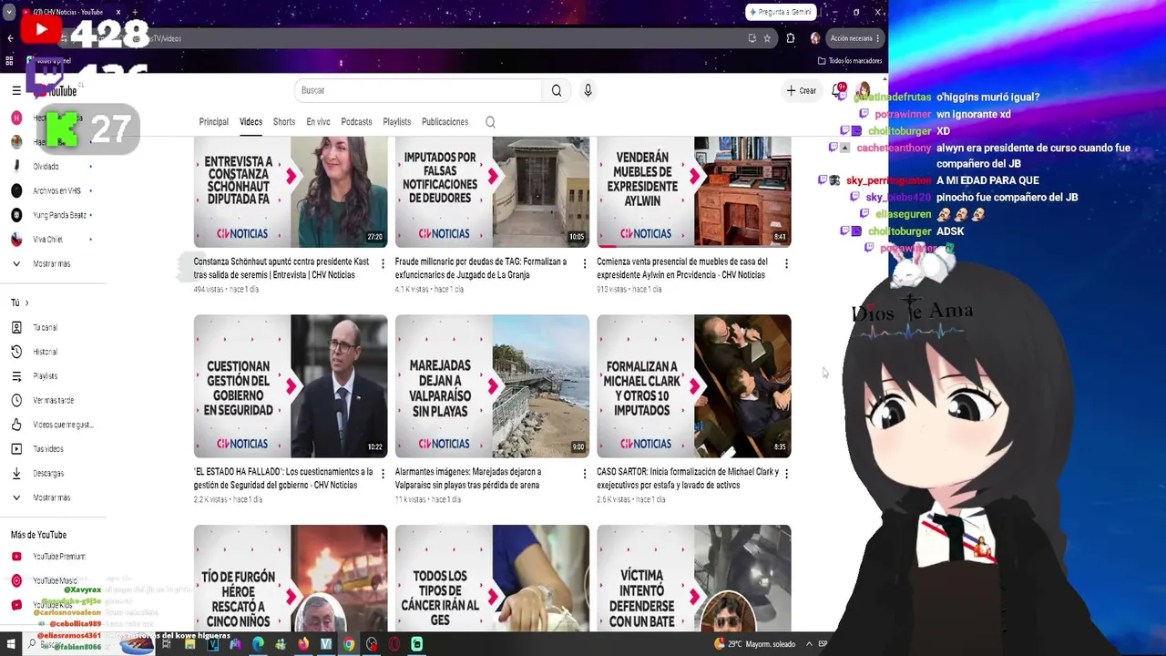Switch to the En vivo channel tab
Image resolution: width=1166 pixels, height=656 pixels.
318,122
